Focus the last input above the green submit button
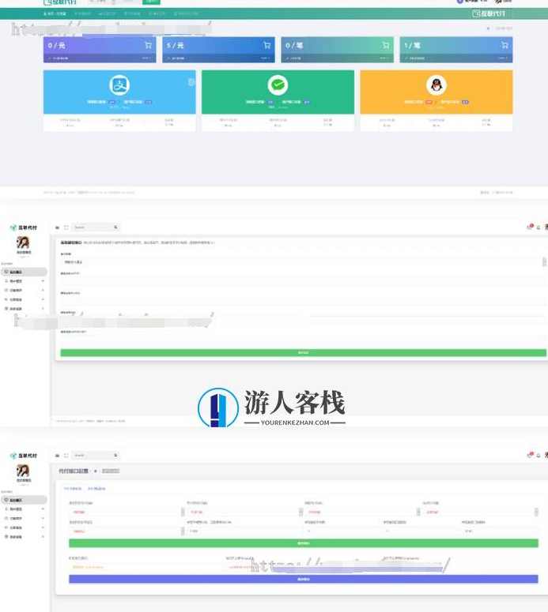The width and height of the screenshot is (548, 612). tap(304, 340)
